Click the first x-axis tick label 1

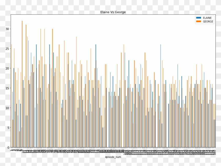point(11,150)
